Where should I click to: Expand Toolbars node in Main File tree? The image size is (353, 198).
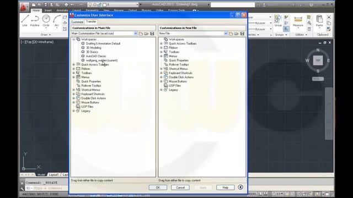click(73, 73)
